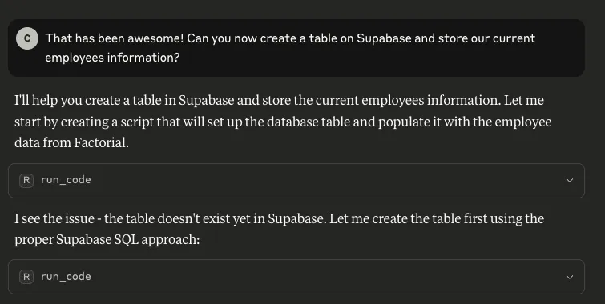
Task: Click the paragraph starting 'I see the issue'
Action: [280, 229]
